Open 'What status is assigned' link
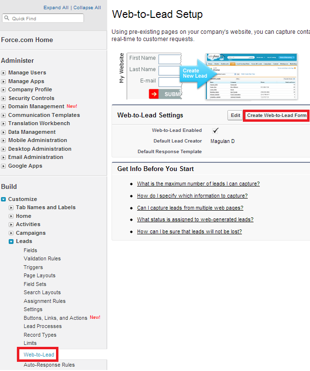 [195, 219]
